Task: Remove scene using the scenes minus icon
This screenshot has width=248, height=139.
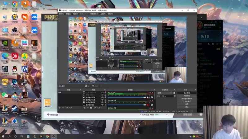Action: tap(63, 108)
